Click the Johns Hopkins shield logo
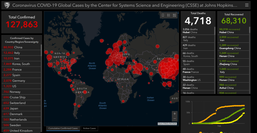257x133 pixels. click(x=7, y=5)
